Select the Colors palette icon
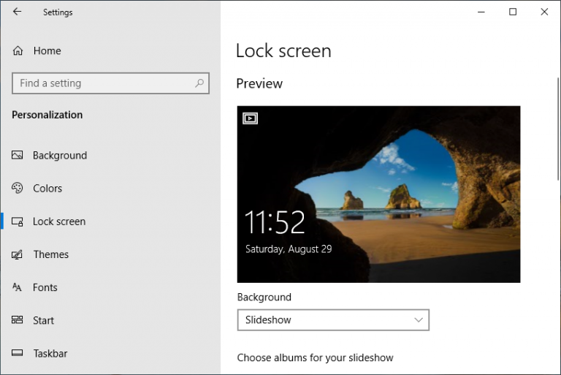 point(18,188)
